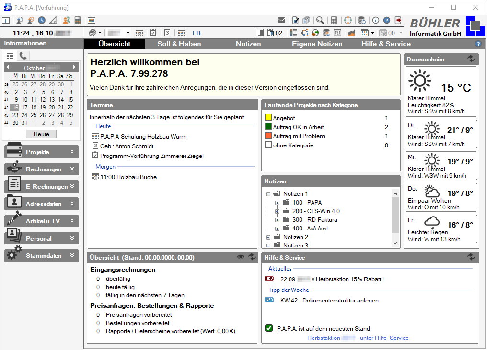487x350 pixels.
Task: Expand the Projekte sidebar section
Action: coord(42,152)
